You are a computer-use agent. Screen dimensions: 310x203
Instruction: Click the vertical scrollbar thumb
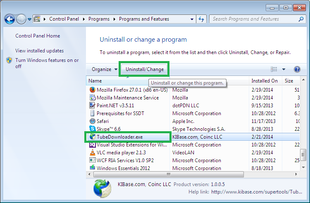click(303, 155)
